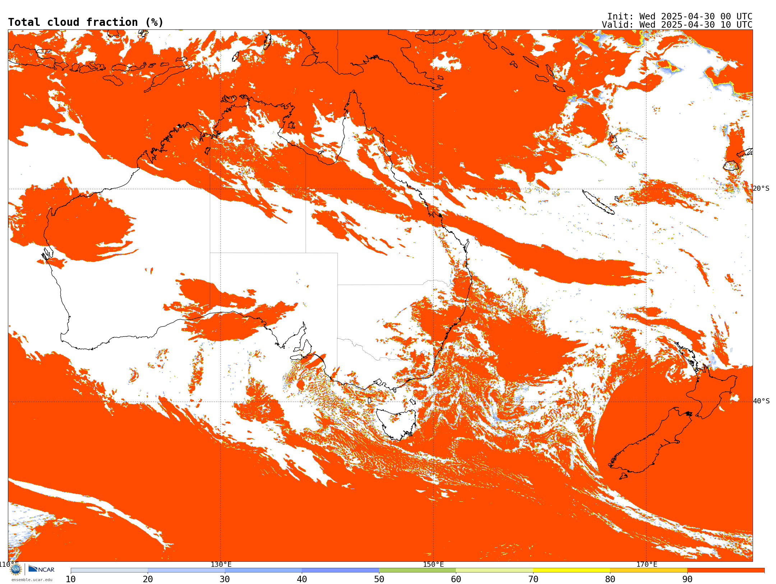
Task: Click the colorbar label 50
Action: tap(379, 579)
